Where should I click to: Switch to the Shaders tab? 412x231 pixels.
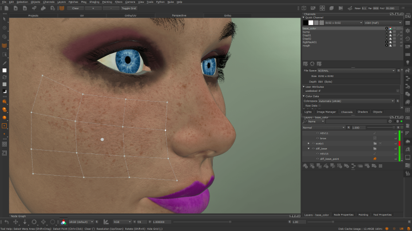pos(362,112)
